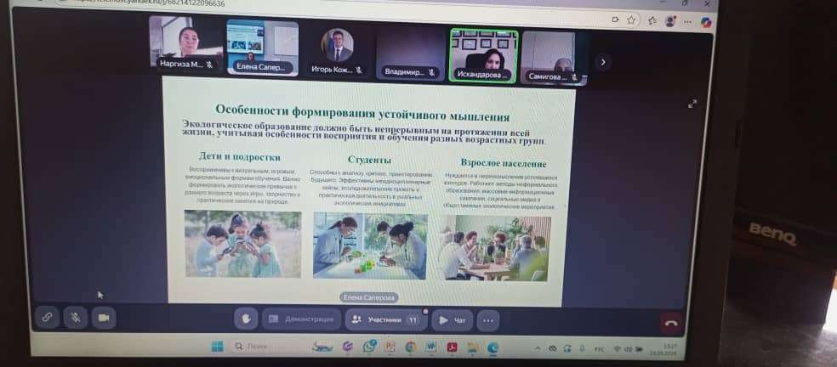Open WhatsApp from the taskbar
Screen dimensions: 837x367
point(369,347)
